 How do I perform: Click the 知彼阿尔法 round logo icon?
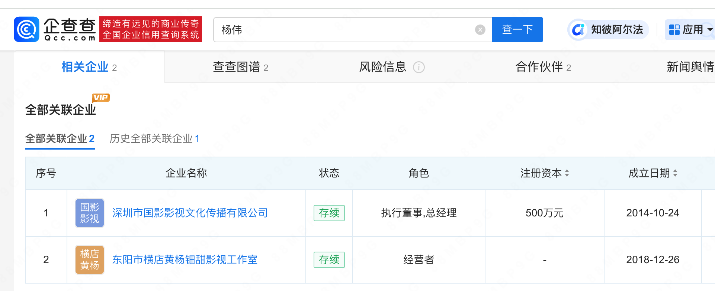(578, 30)
